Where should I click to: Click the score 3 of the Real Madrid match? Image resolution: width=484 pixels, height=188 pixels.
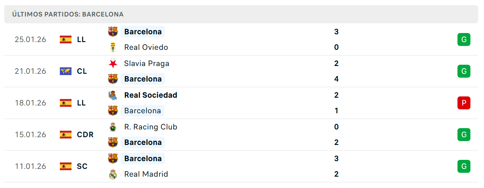click(336, 159)
